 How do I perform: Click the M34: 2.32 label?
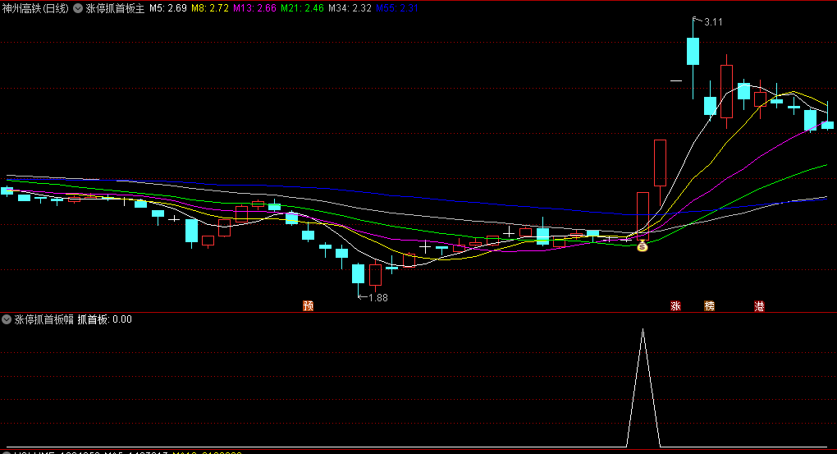tap(350, 8)
